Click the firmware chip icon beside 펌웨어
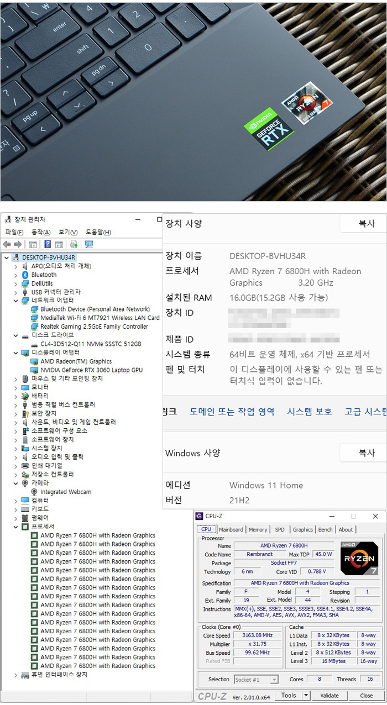This screenshot has height=705, width=387. tap(25, 518)
